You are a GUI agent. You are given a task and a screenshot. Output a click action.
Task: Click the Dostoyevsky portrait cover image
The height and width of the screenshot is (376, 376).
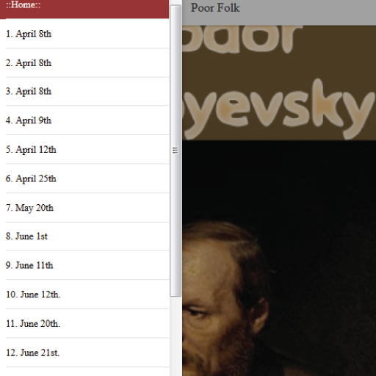pyautogui.click(x=279, y=258)
